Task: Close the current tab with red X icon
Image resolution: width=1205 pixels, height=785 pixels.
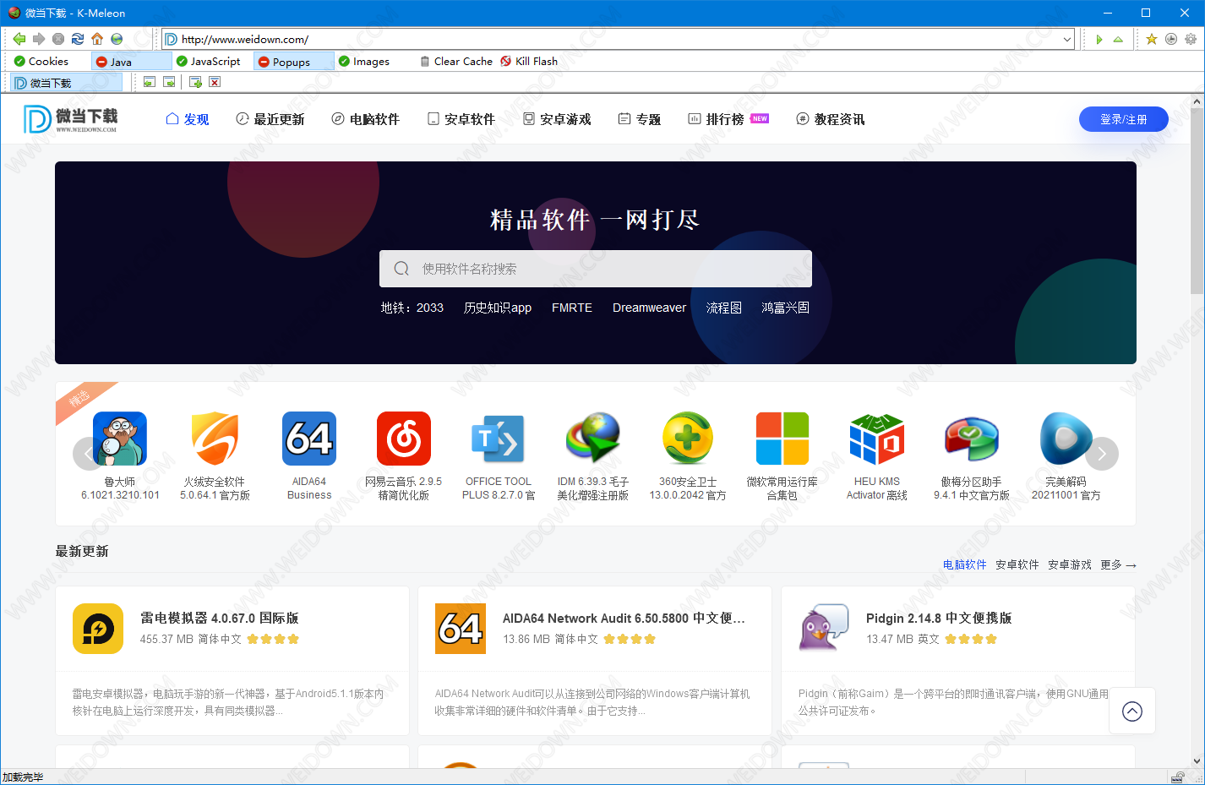Action: 215,82
